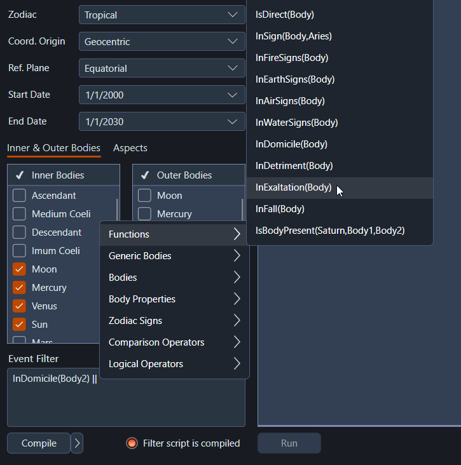Click the Run button
461x465 pixels.
tap(289, 443)
